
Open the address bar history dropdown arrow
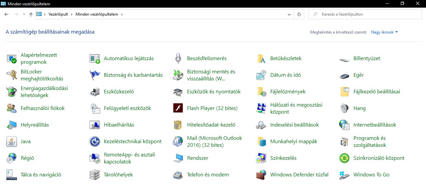tap(289, 15)
